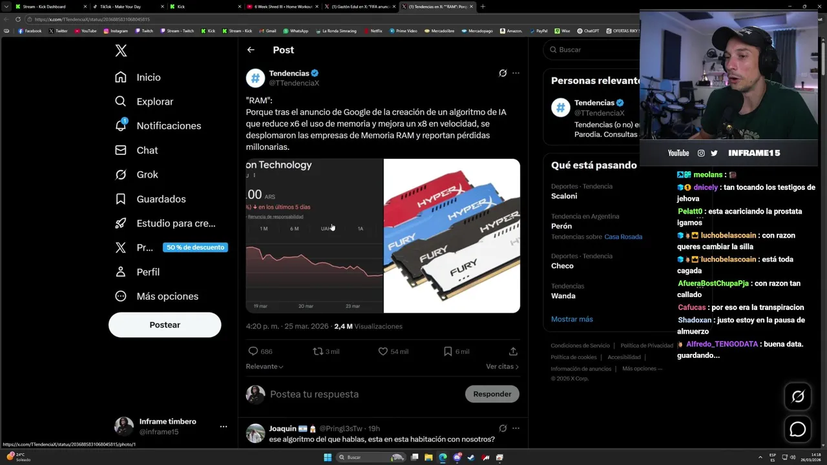This screenshot has height=465, width=827.
Task: Open Joaquin's profile avatar
Action: tap(255, 433)
